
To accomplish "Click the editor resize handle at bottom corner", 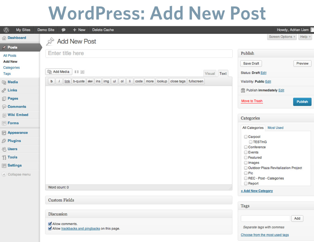I will coord(230,188).
